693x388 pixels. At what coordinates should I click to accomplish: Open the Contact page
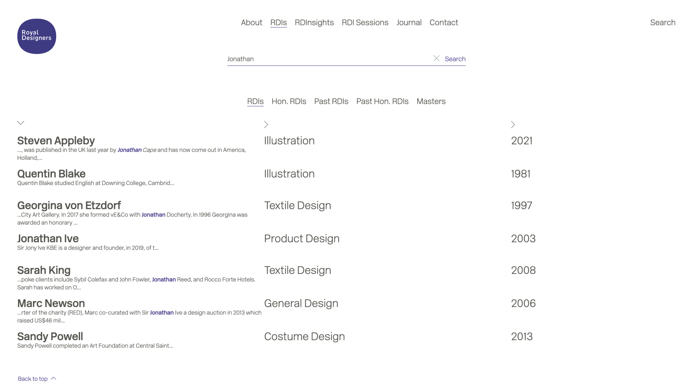point(444,22)
